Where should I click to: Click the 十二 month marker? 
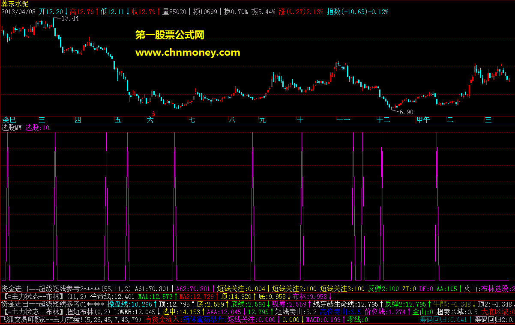tap(383, 120)
